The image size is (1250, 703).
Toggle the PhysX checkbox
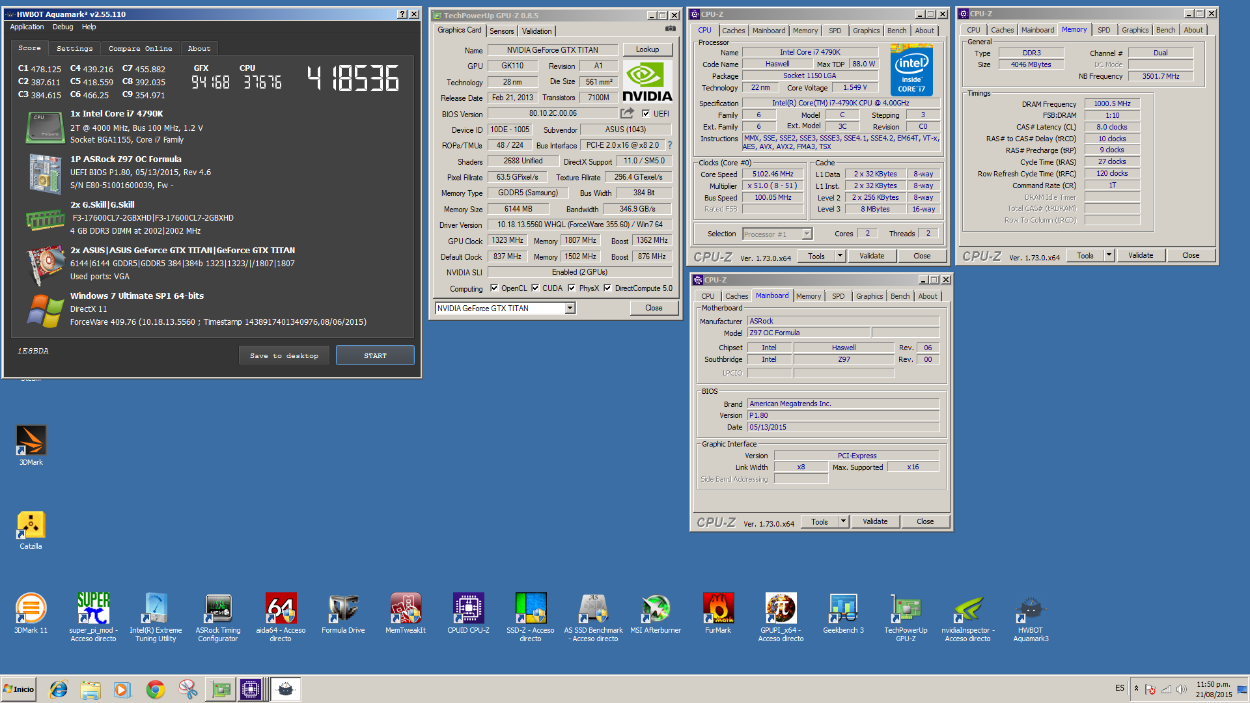572,288
